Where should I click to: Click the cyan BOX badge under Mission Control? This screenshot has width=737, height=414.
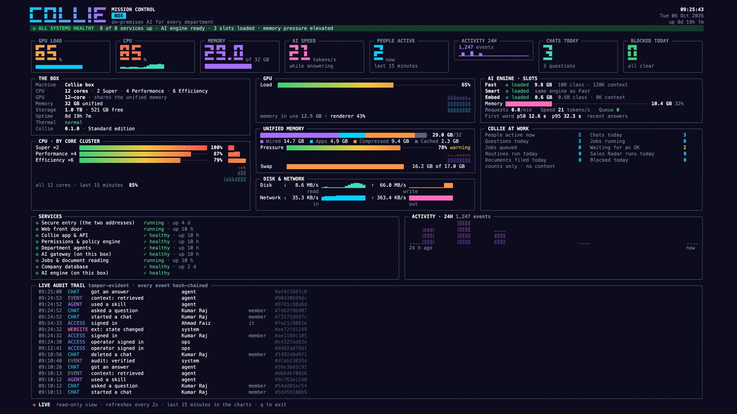coord(119,16)
